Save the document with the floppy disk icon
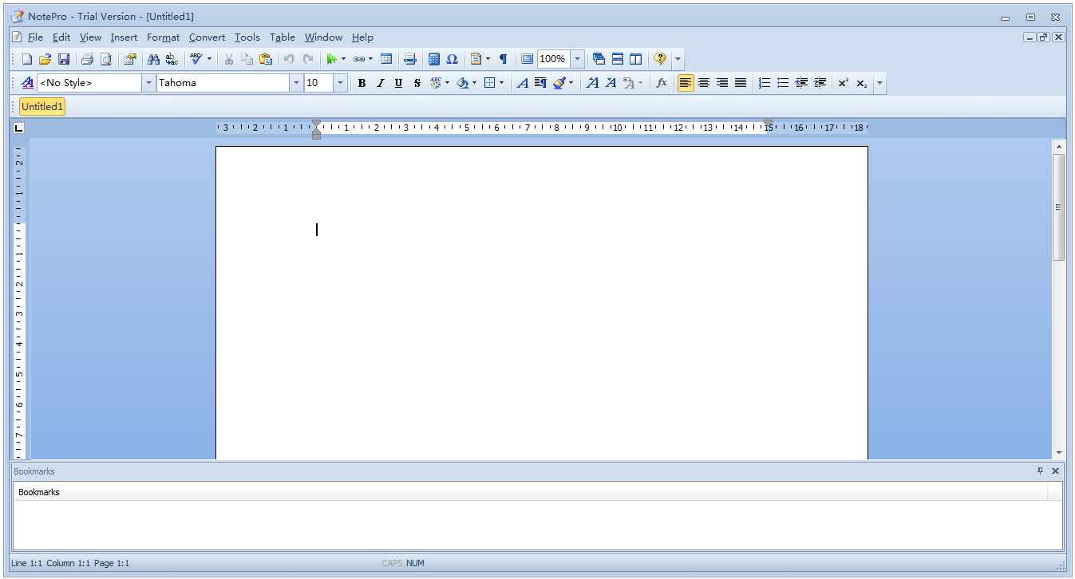 point(64,59)
